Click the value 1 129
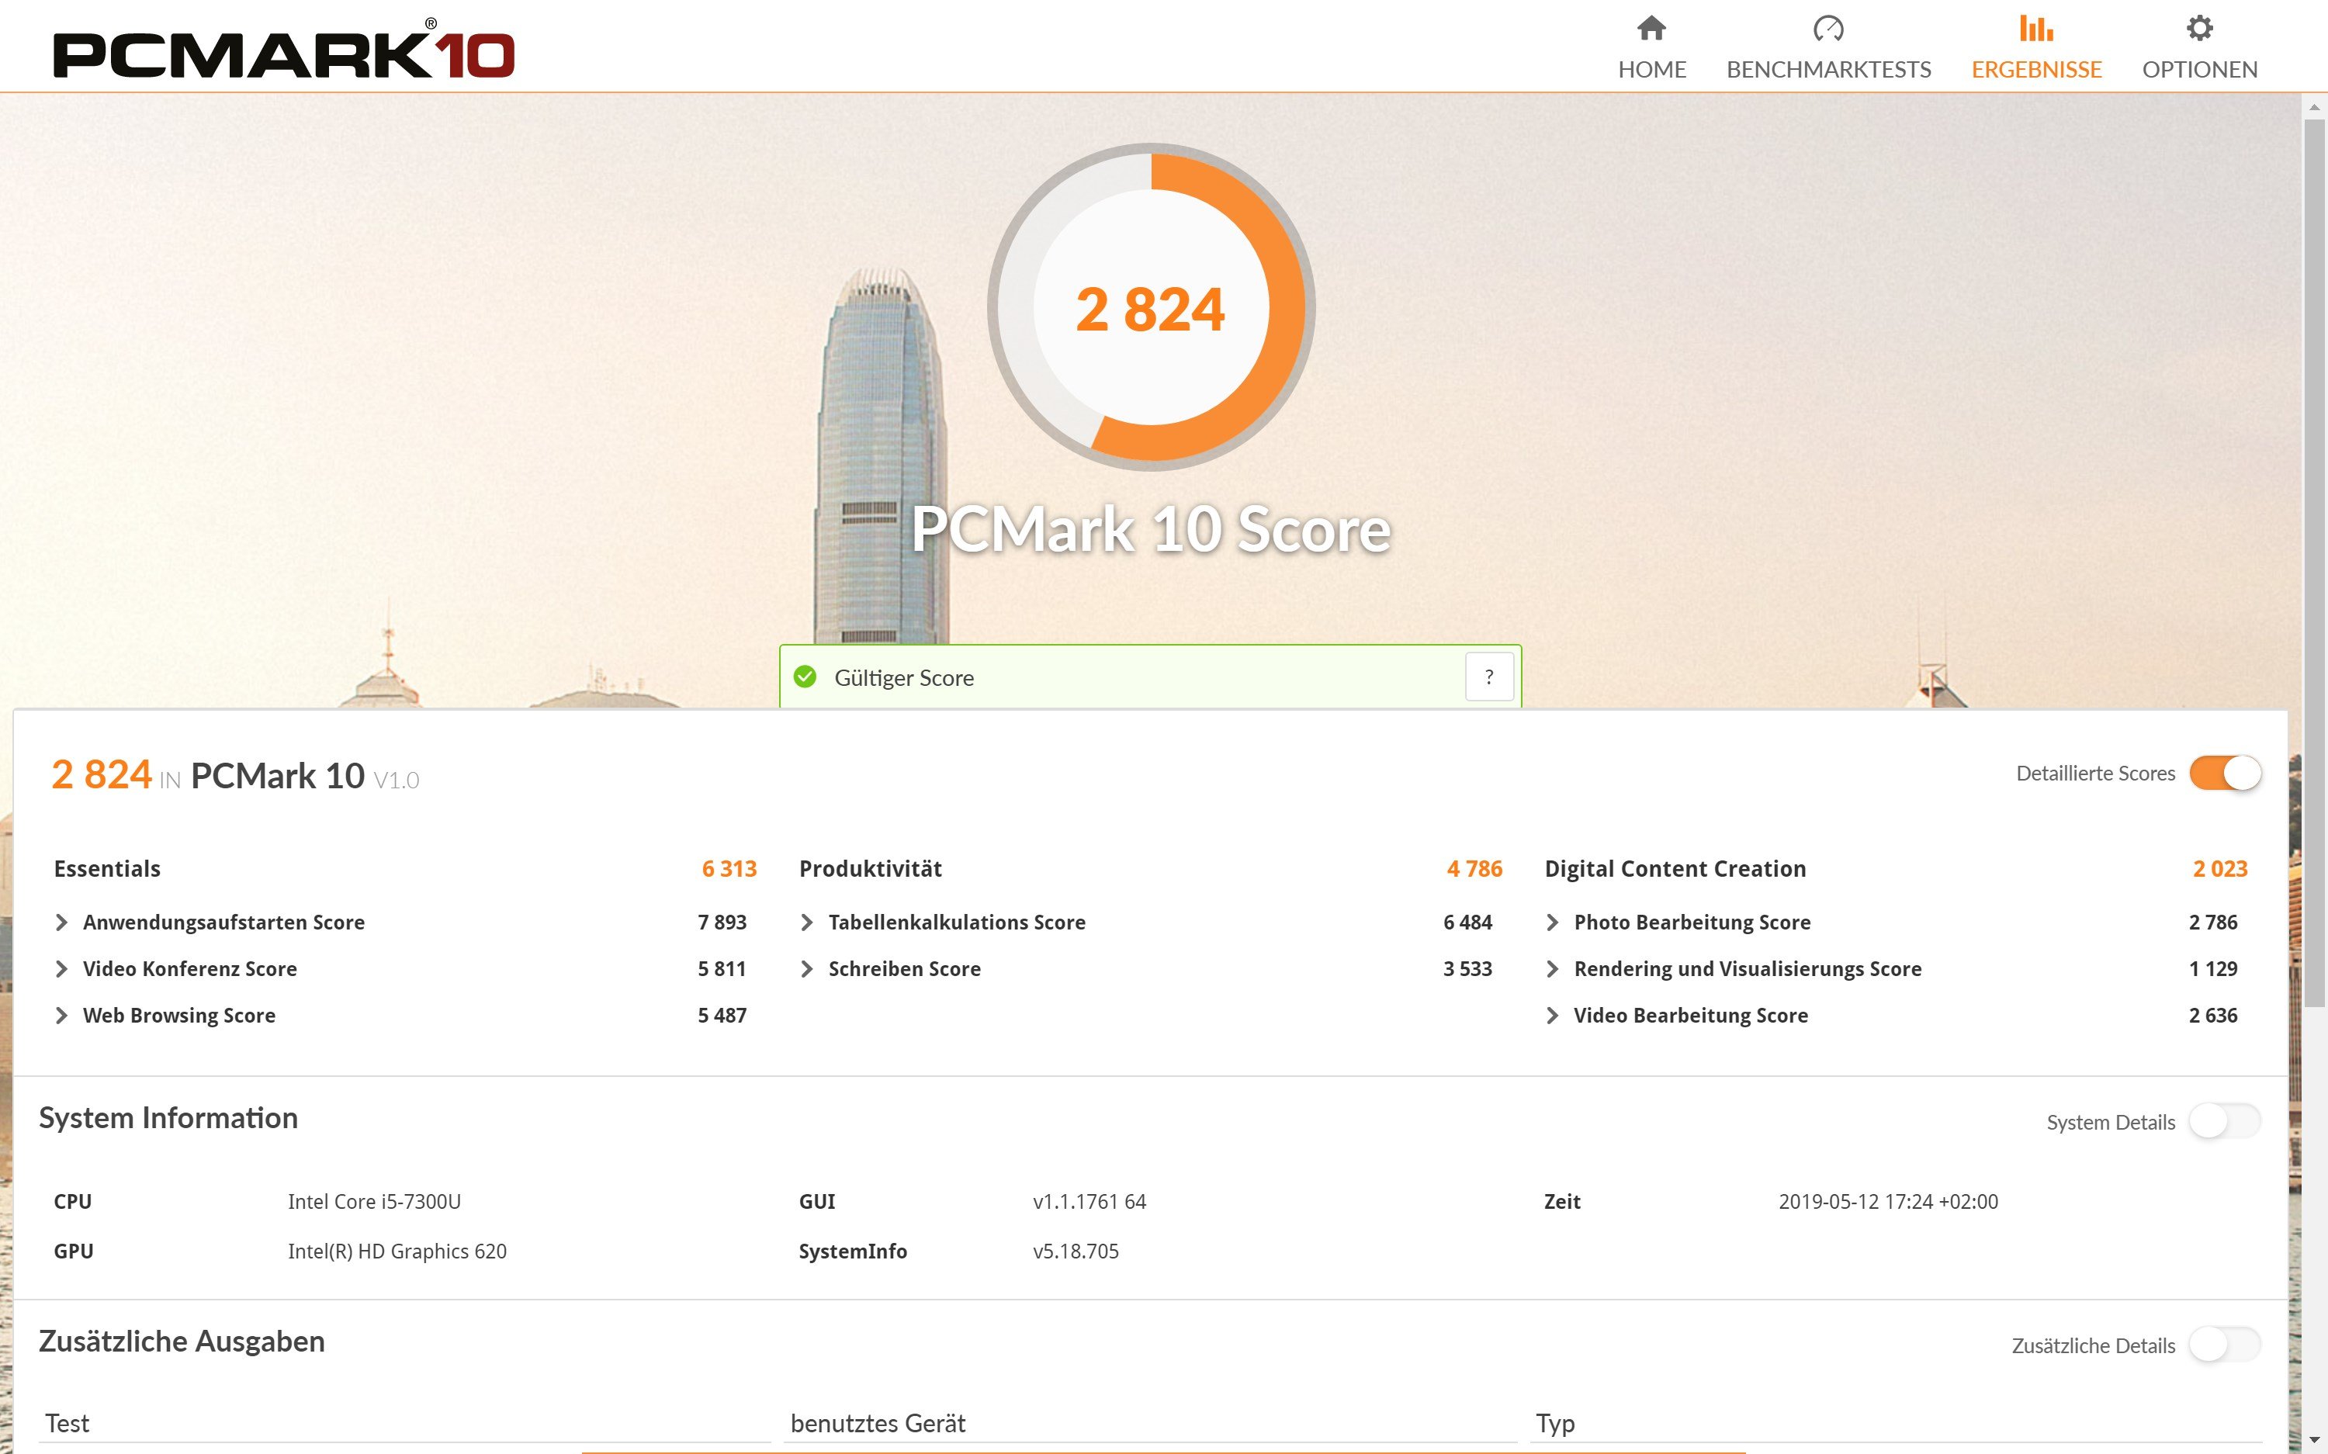This screenshot has width=2328, height=1454. tap(2212, 968)
